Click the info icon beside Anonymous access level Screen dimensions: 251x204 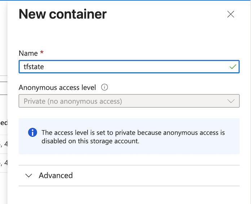[x=105, y=88]
